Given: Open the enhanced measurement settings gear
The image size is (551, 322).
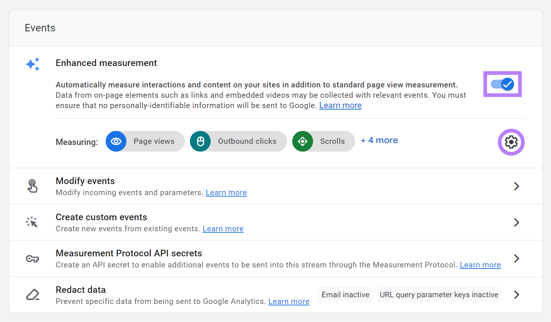Looking at the screenshot, I should point(511,142).
